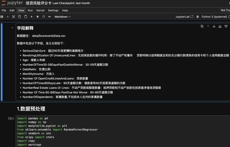This screenshot has height=147, width=230.
Task: Open the Help menu
Action: [x=65, y=10]
